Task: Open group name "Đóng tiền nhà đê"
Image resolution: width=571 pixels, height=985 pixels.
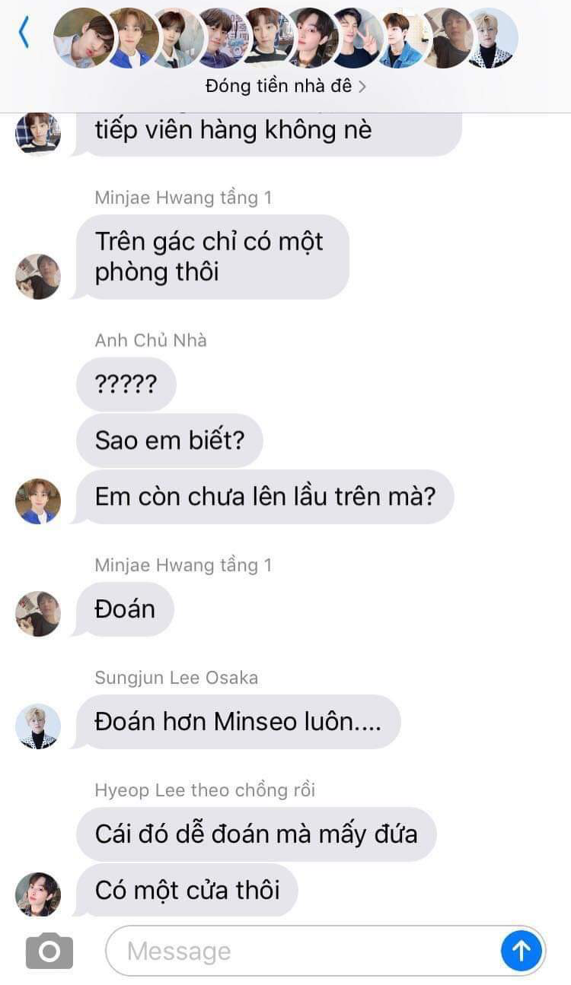Action: pyautogui.click(x=279, y=86)
